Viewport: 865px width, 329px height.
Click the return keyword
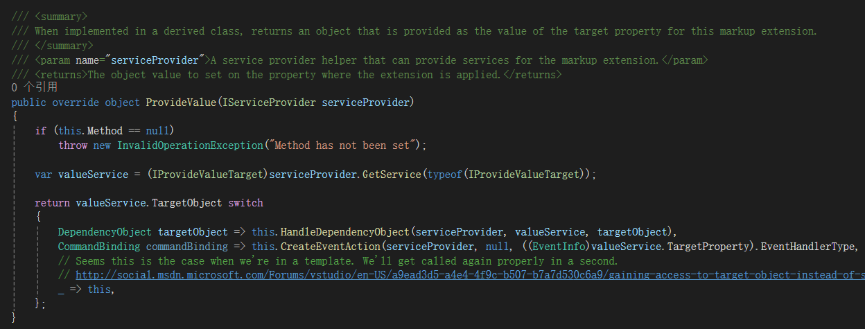(52, 203)
